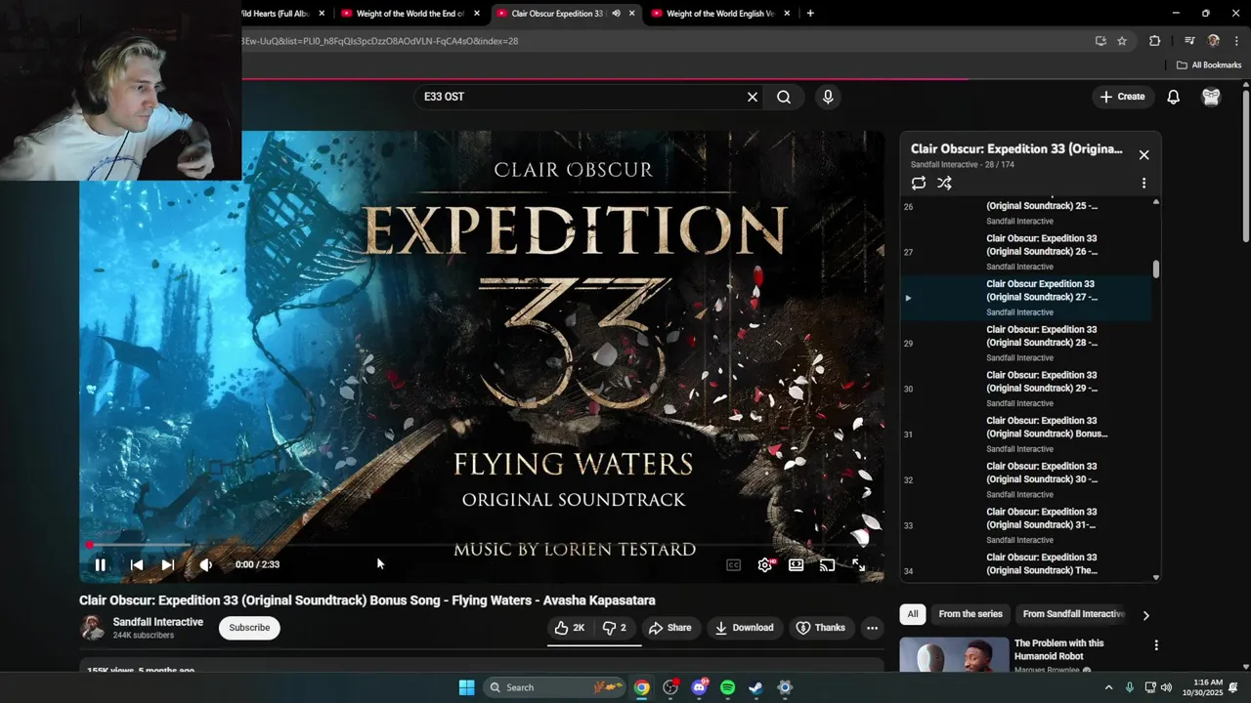Open The Problem with this Humanoid Robot thumbnail
1251x703 pixels.
(954, 654)
